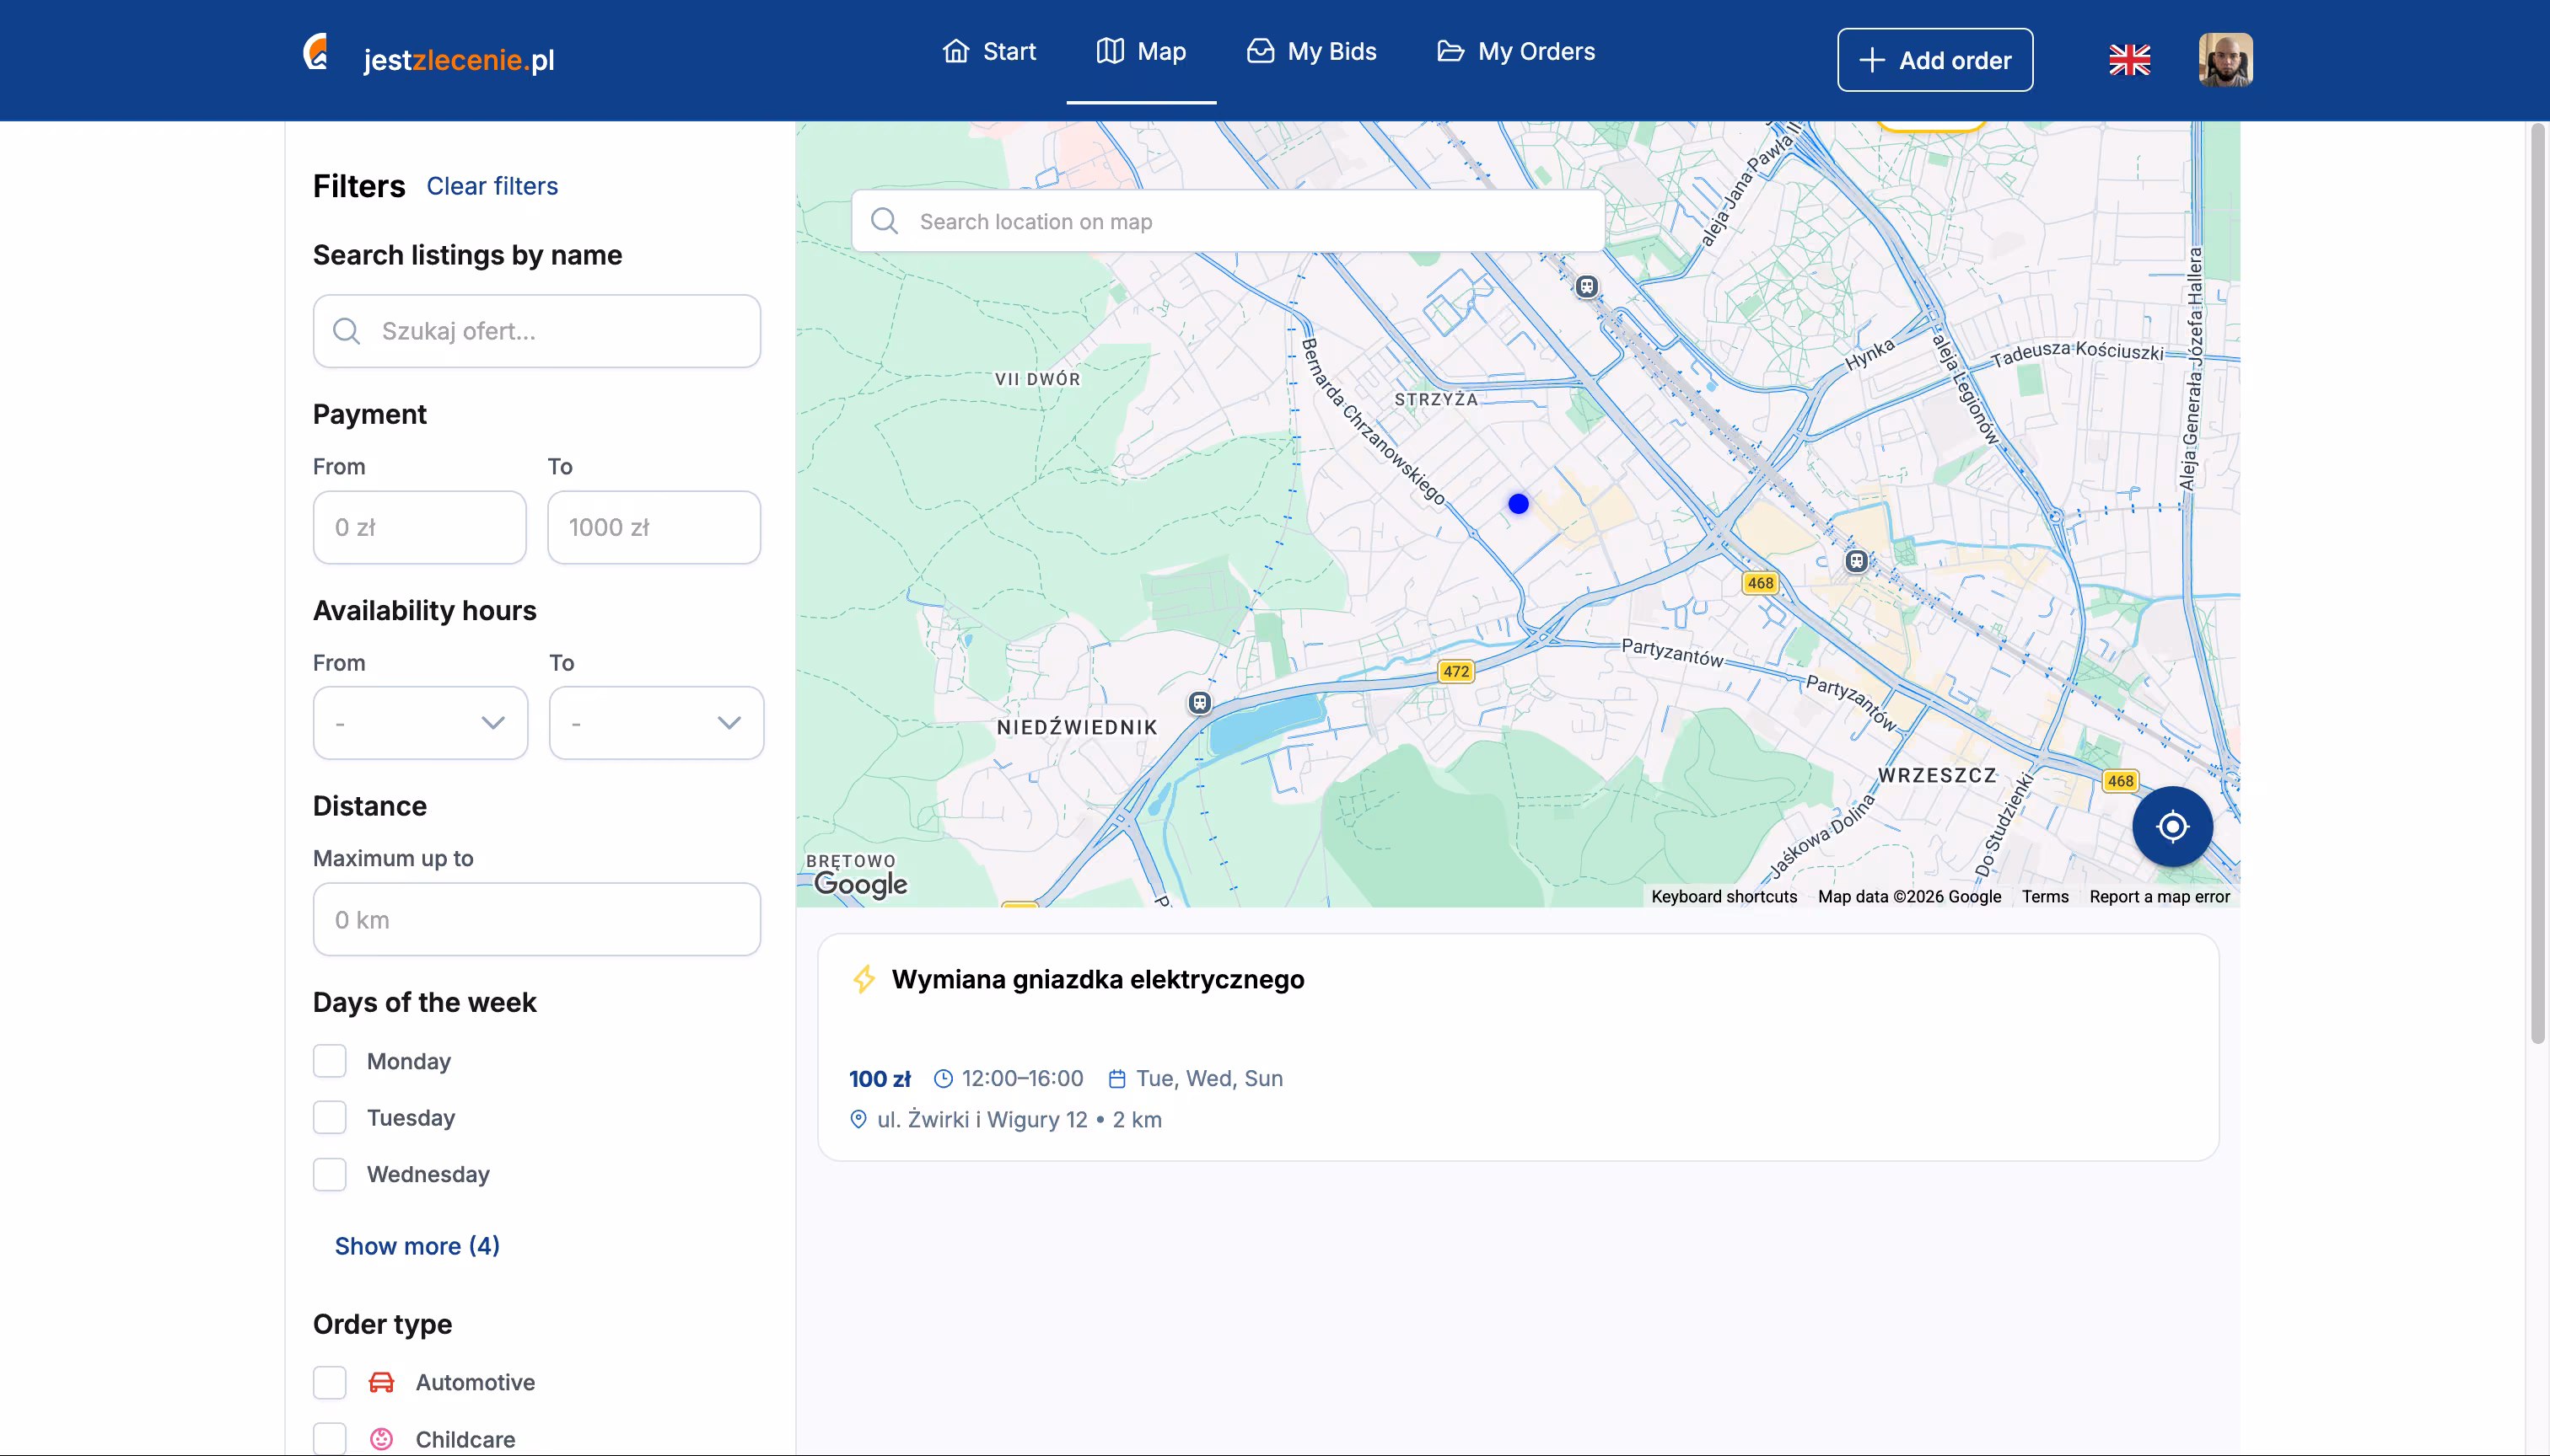Viewport: 2550px width, 1456px height.
Task: Open the Availability hours From dropdown
Action: tap(420, 723)
